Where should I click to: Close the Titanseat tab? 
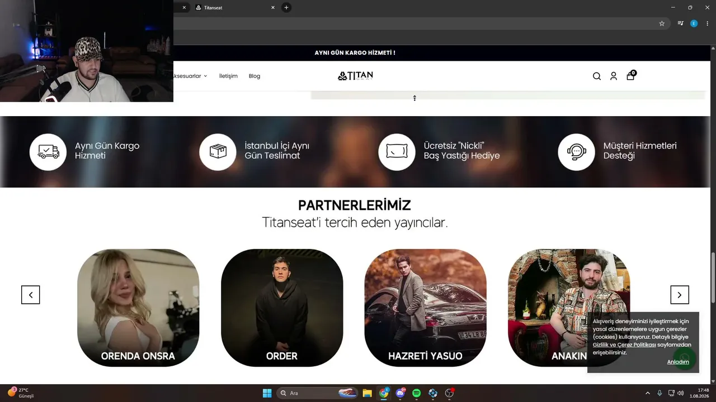point(273,7)
